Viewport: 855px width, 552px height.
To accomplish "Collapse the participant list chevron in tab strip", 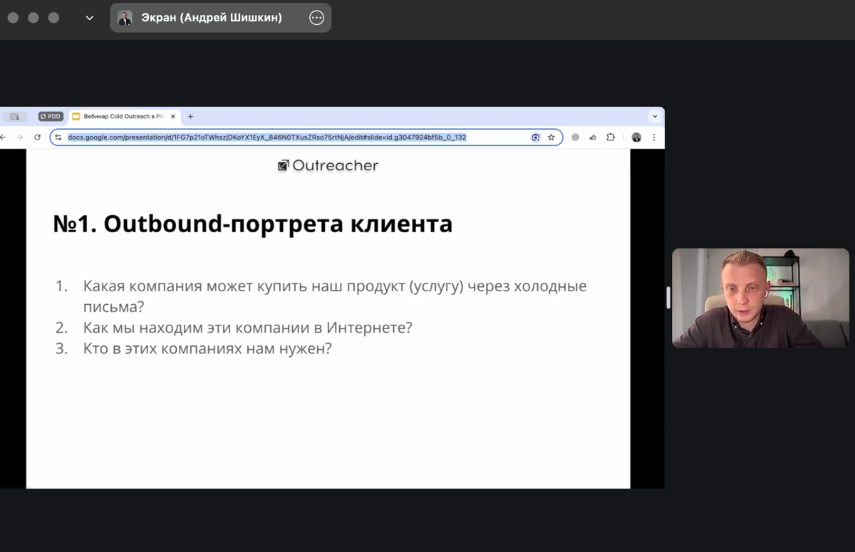I will (x=654, y=116).
